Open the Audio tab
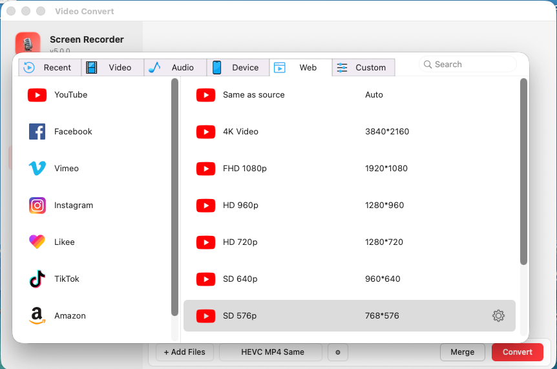This screenshot has width=557, height=369. click(176, 67)
